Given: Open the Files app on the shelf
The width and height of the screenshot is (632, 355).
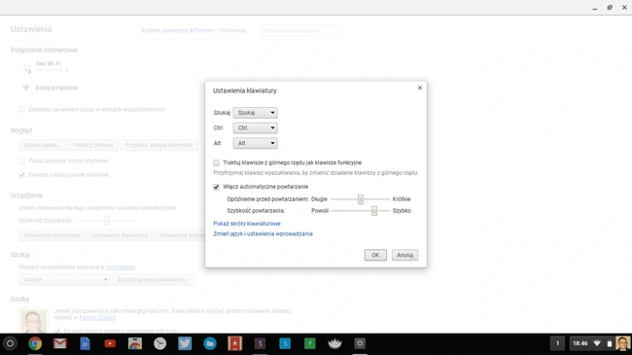Looking at the screenshot, I should 210,343.
